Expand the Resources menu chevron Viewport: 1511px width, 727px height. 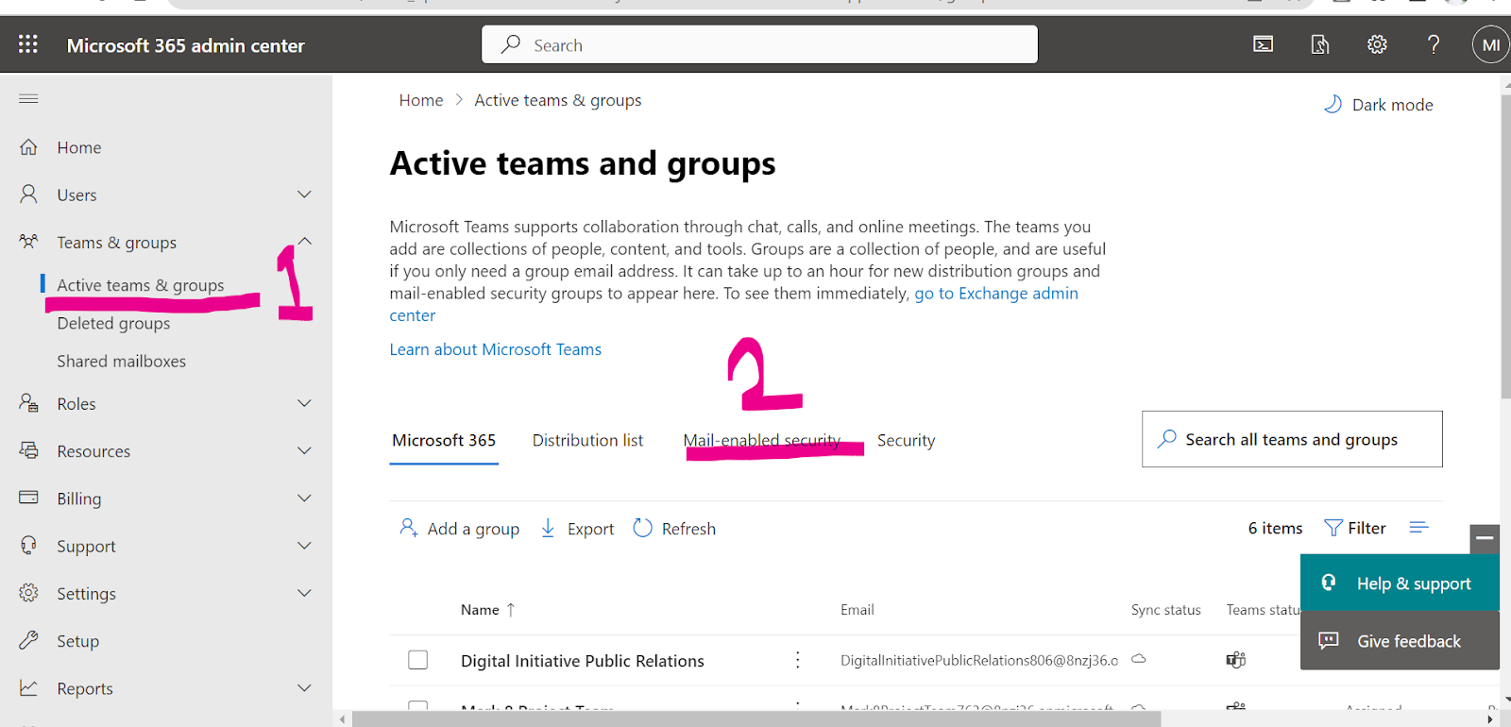[x=304, y=450]
